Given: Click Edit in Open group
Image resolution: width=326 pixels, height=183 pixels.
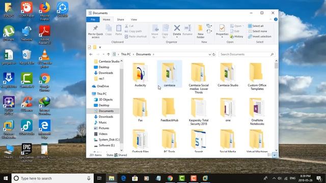Looking at the screenshot, I should 235,32.
